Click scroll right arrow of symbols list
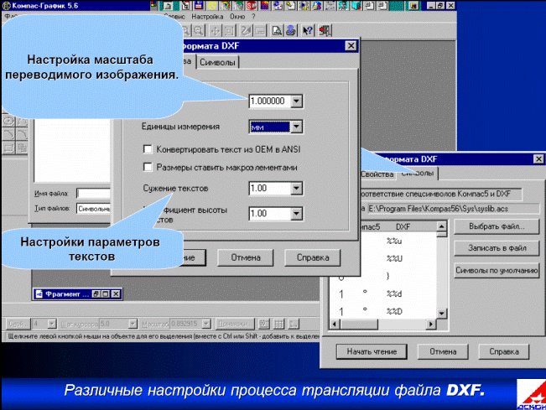Image resolution: width=546 pixels, height=410 pixels. (431, 324)
